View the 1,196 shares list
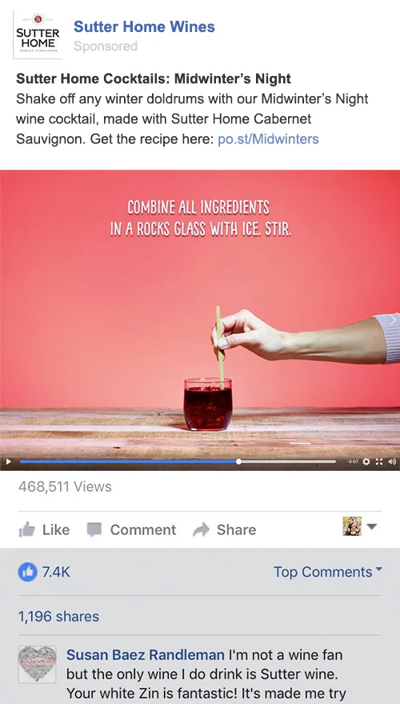 pos(58,616)
